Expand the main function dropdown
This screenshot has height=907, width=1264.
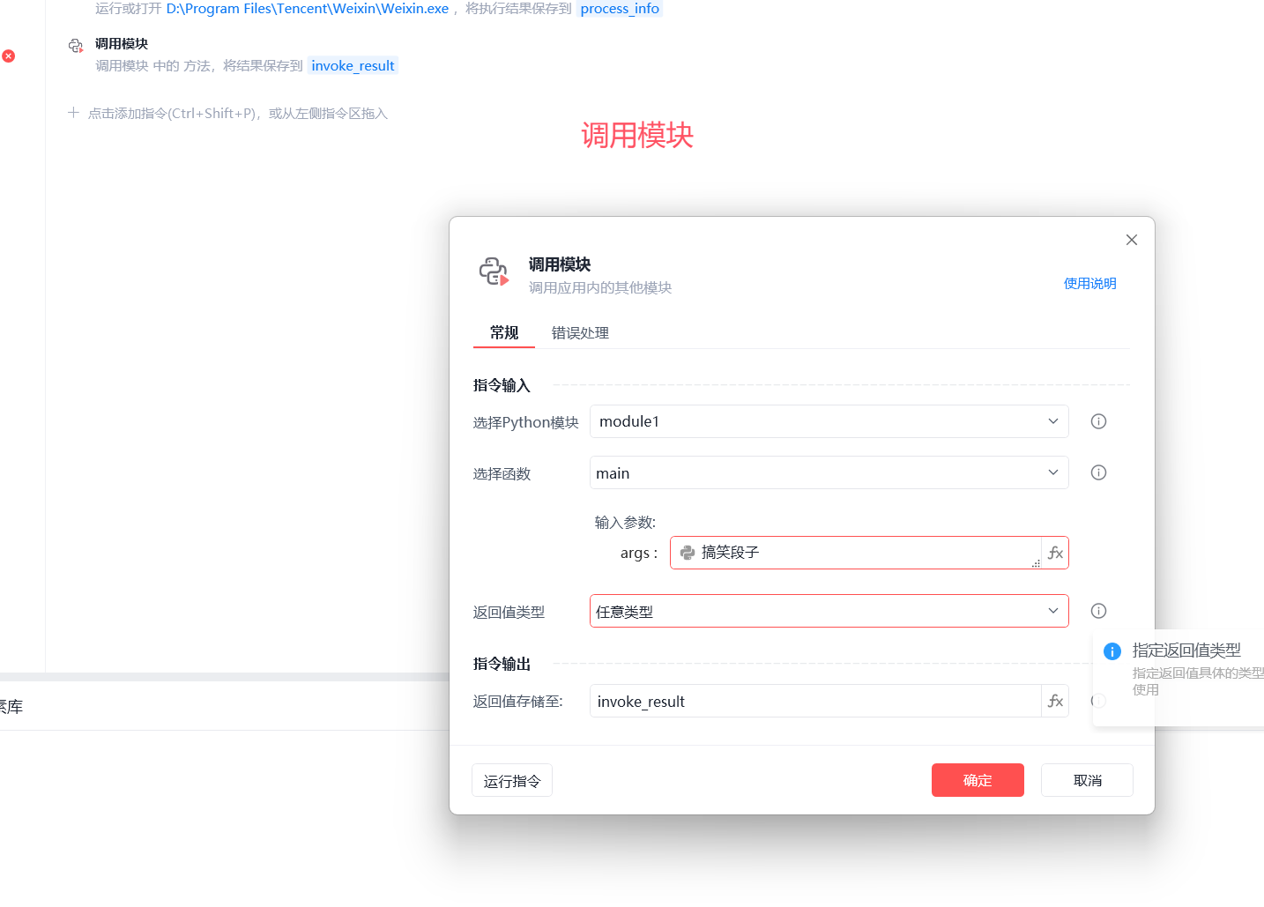[x=829, y=472]
